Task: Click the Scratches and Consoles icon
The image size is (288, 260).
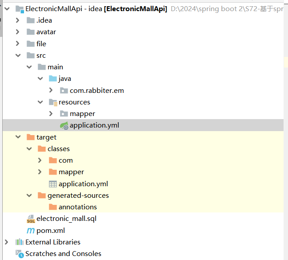Action: 20,254
